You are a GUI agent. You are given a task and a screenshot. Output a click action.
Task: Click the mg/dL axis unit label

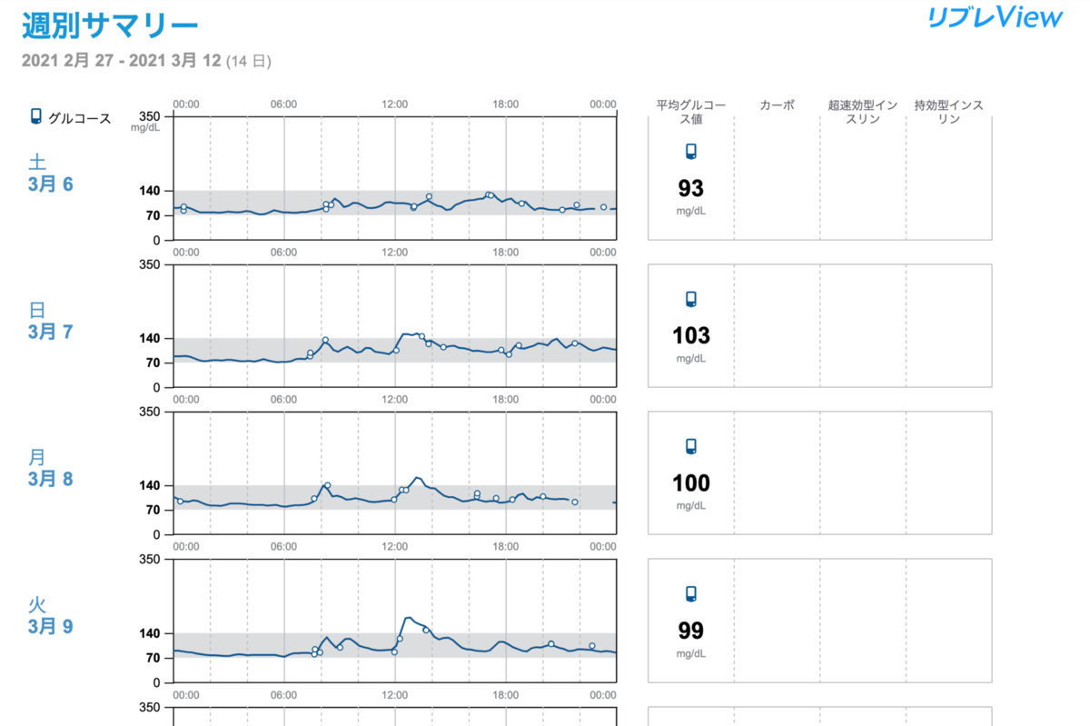click(145, 129)
